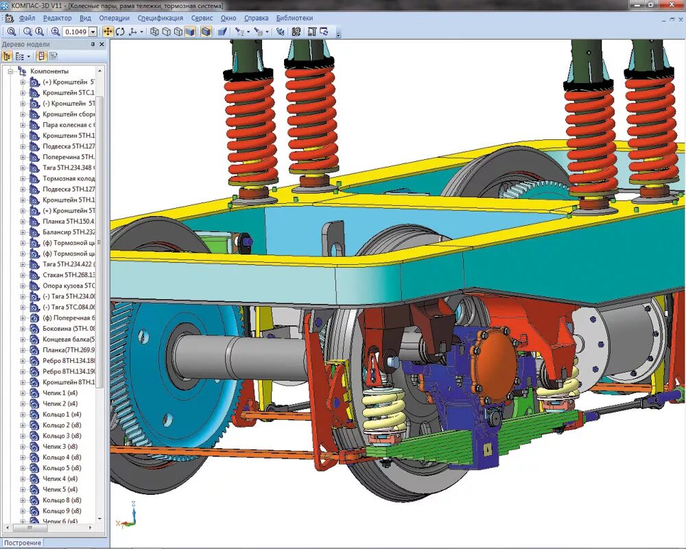The height and width of the screenshot is (549, 686).
Task: Open the Библиотеки menu
Action: (294, 18)
